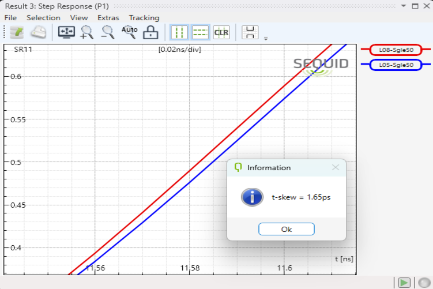Select the zoom in magnifier tool
The image size is (433, 289).
(x=87, y=32)
